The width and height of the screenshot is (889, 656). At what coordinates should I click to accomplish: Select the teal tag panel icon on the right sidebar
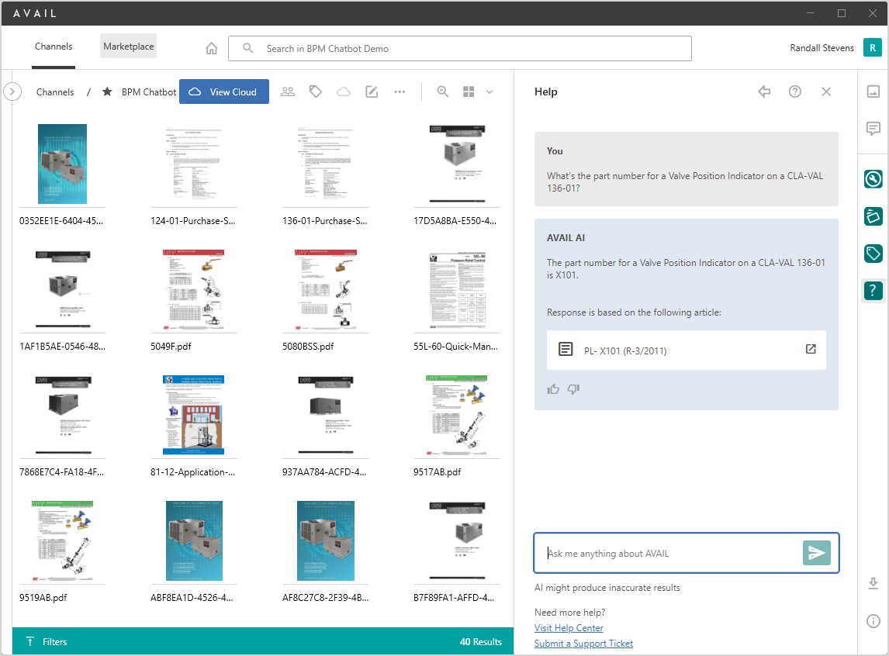tap(873, 254)
